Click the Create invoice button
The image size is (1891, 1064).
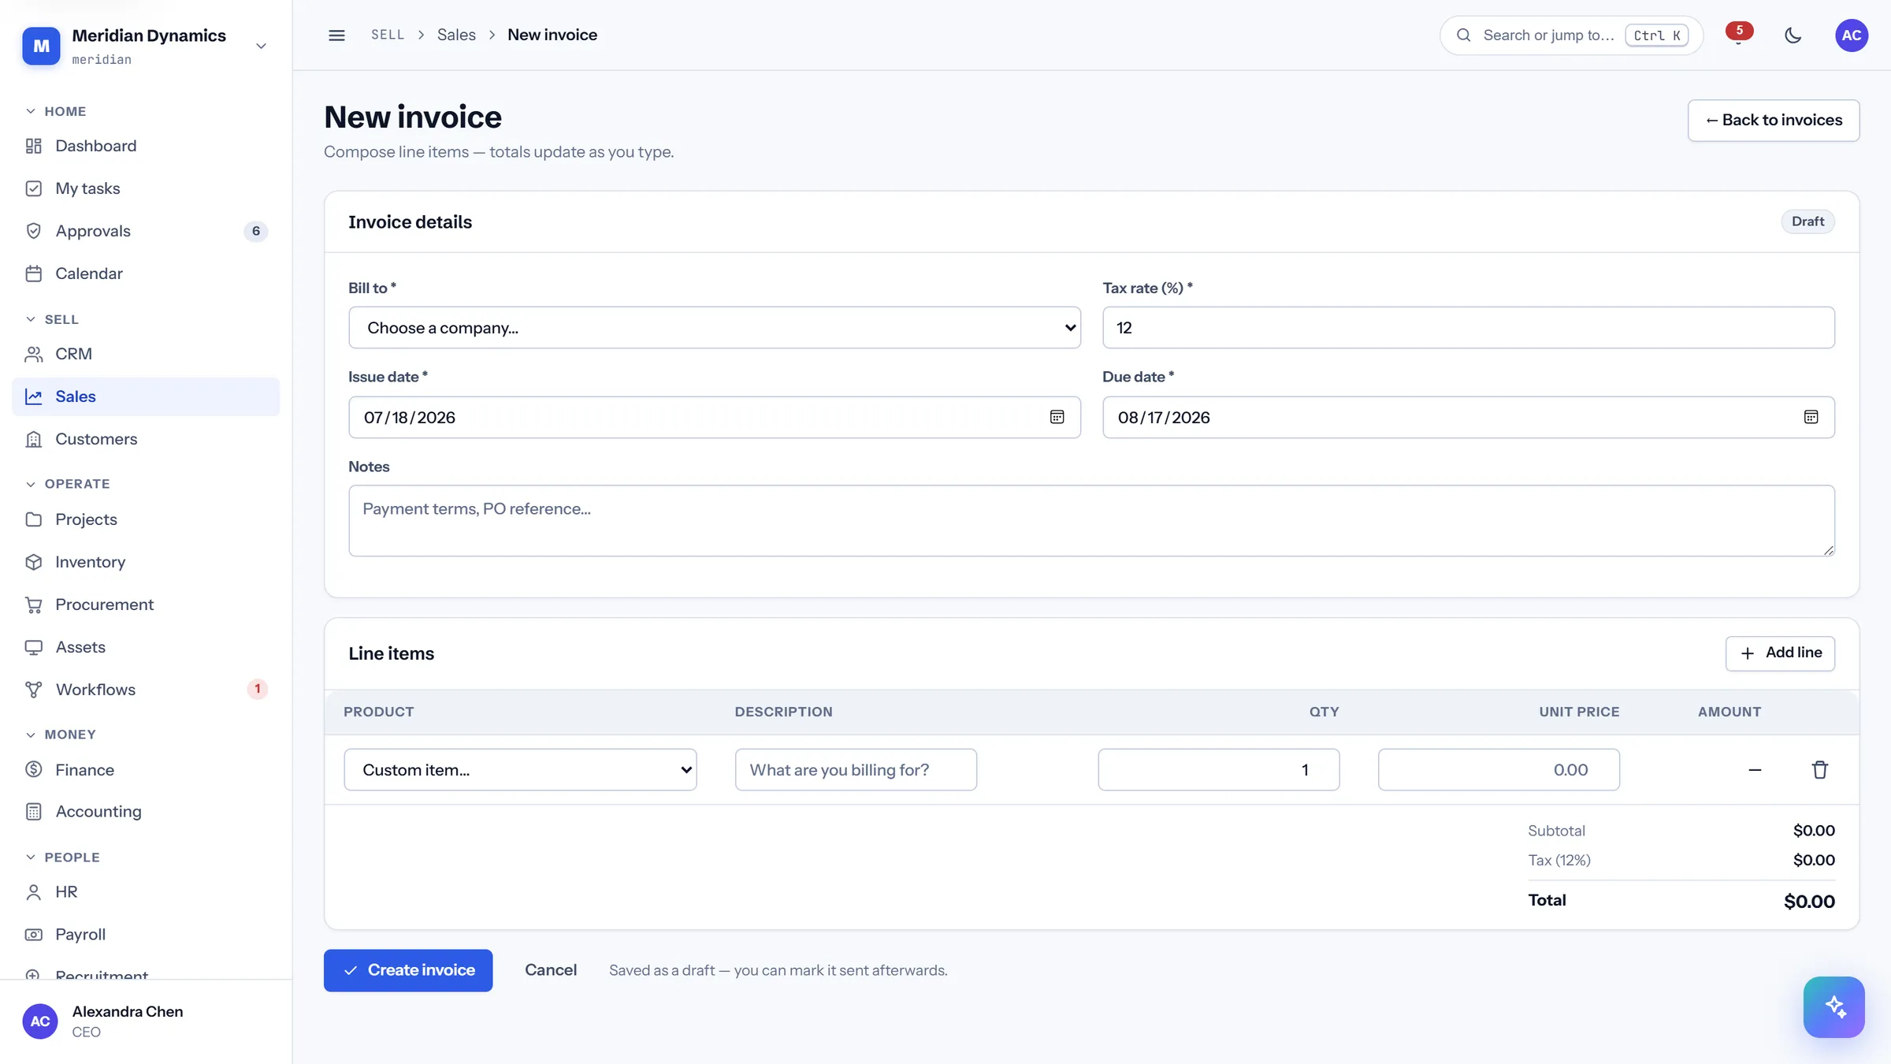[408, 970]
